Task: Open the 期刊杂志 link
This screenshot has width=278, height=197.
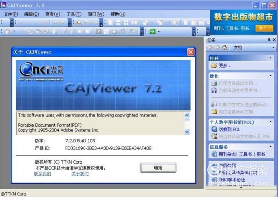Action: point(227,154)
